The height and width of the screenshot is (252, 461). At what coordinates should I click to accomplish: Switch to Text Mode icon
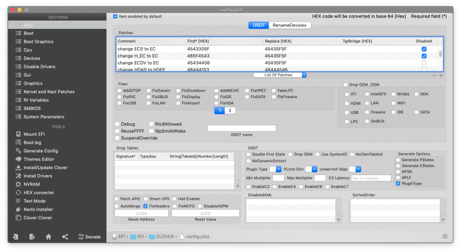point(18,201)
